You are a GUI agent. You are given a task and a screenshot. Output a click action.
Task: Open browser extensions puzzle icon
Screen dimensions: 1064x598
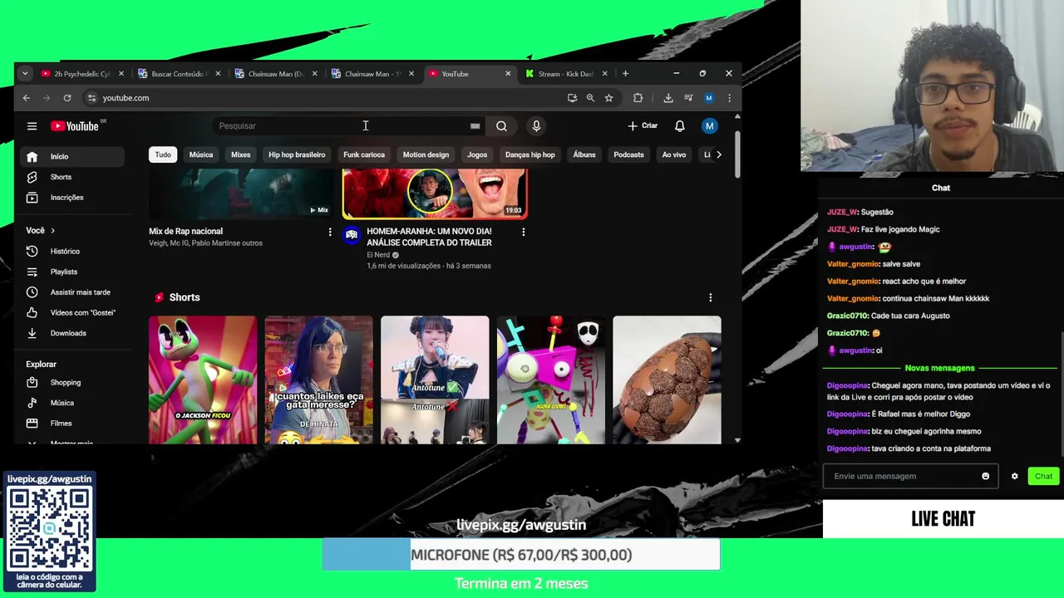pyautogui.click(x=638, y=98)
